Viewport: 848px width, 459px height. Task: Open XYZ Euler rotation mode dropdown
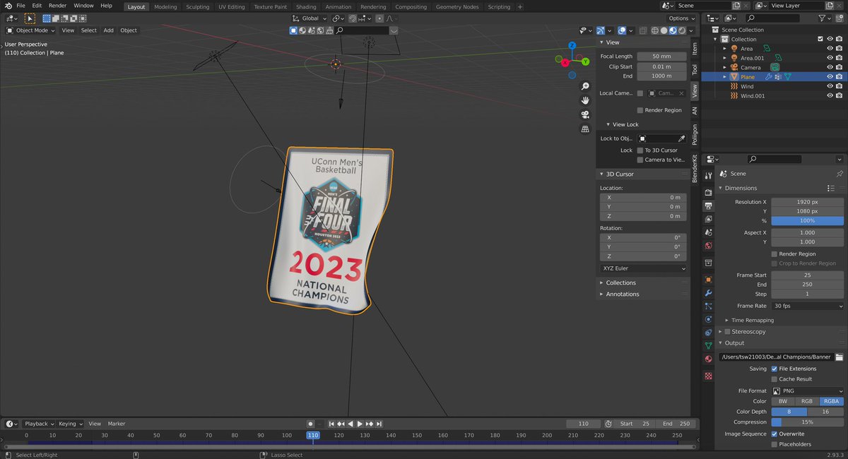pos(643,268)
